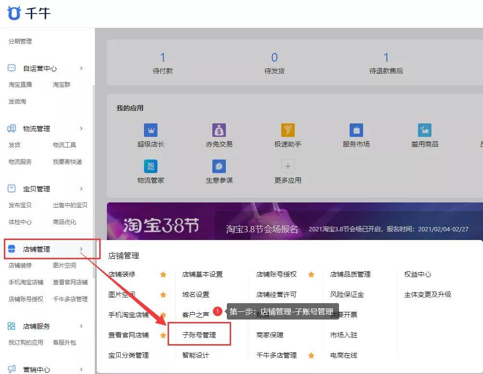Viewport: 483px width, 374px height.
Task: Click the 店铺管理 storefront icon
Action: tap(12, 249)
